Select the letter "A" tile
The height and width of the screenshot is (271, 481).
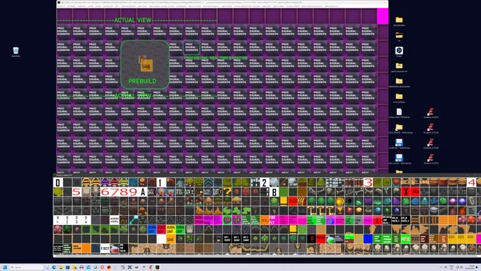[x=142, y=192]
